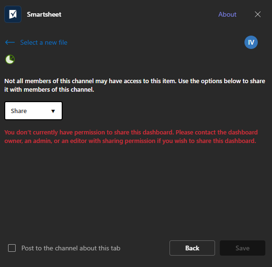
Task: Expand the Share dropdown
Action: (34, 111)
